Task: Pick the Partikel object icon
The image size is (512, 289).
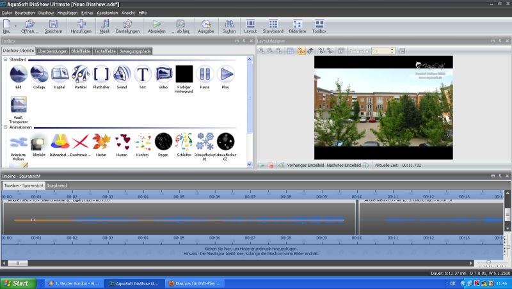Action: pyautogui.click(x=81, y=74)
